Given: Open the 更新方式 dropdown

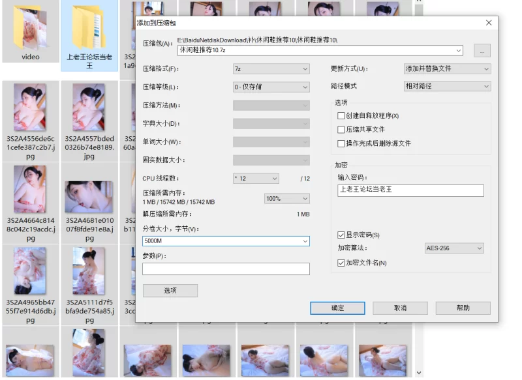Looking at the screenshot, I should coord(447,69).
